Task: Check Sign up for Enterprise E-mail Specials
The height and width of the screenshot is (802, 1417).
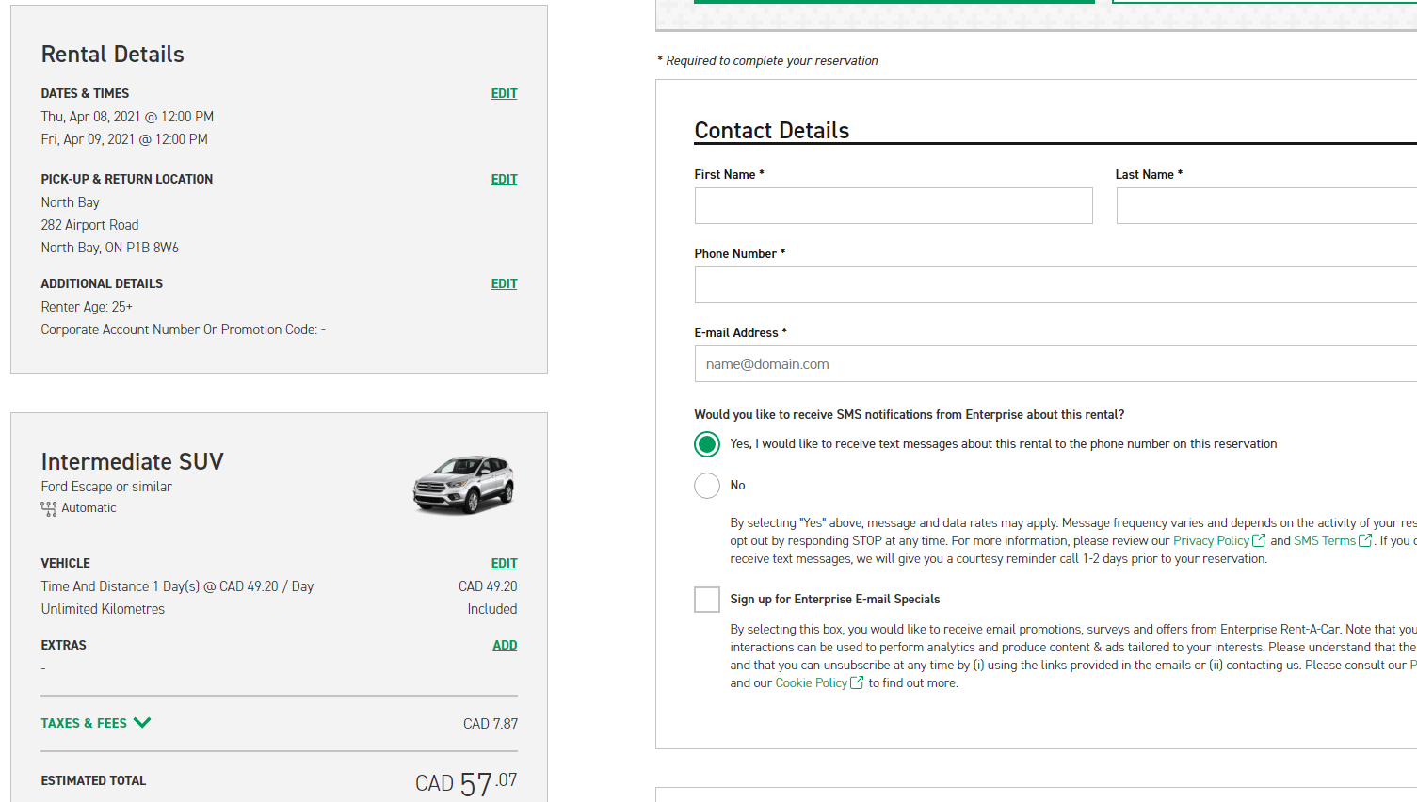Action: [707, 600]
